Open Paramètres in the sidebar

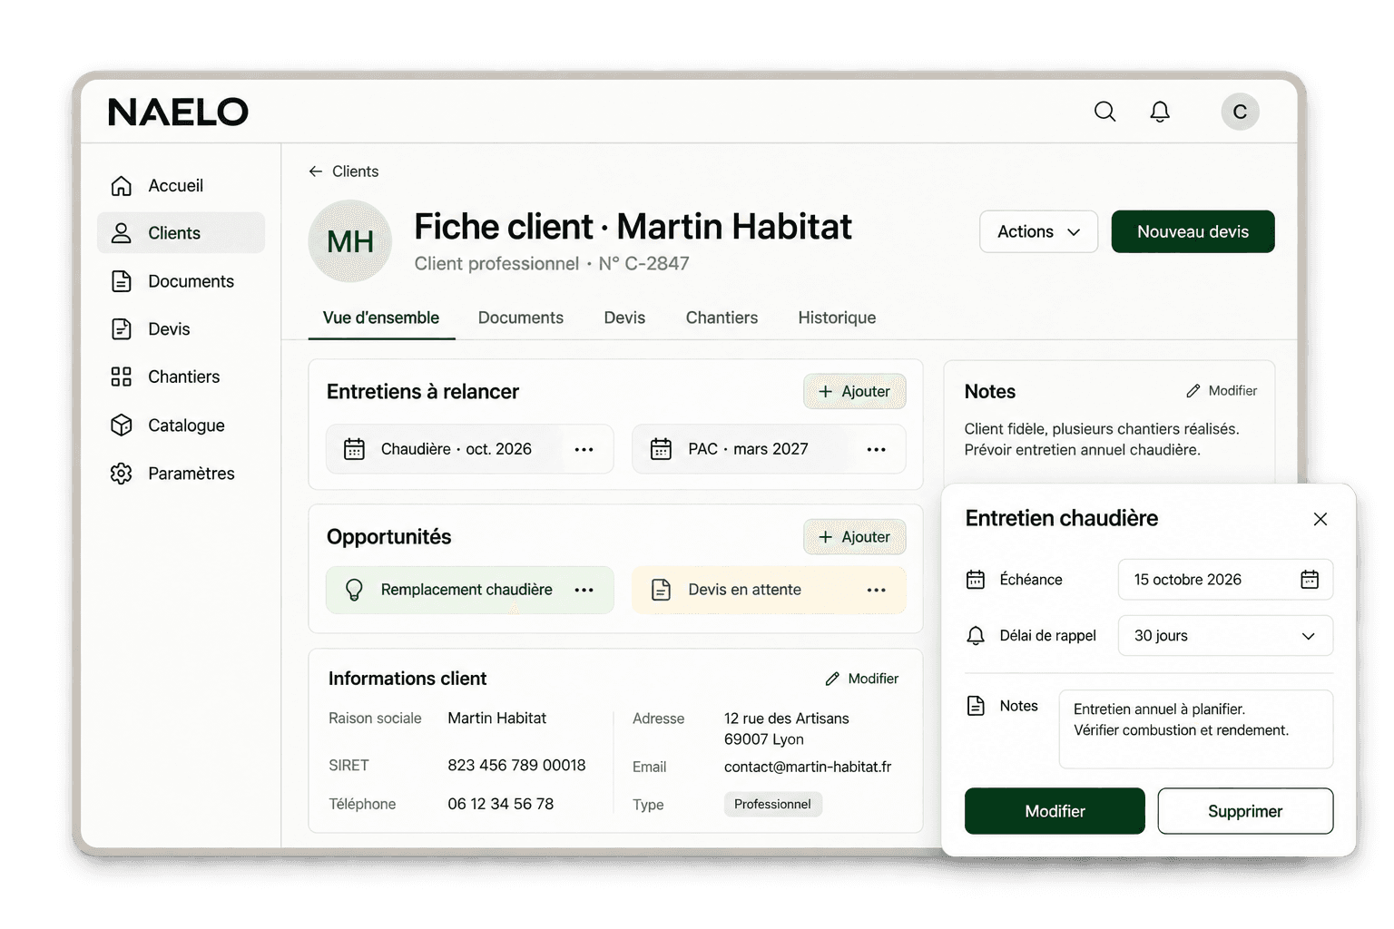pos(181,473)
